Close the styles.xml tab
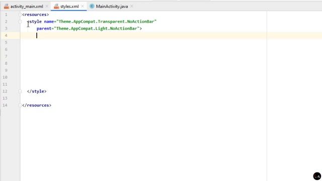The height and width of the screenshot is (181, 322). [x=83, y=7]
